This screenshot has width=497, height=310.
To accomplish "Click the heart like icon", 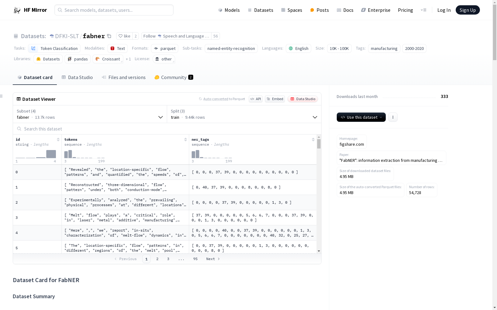I will click(x=121, y=36).
